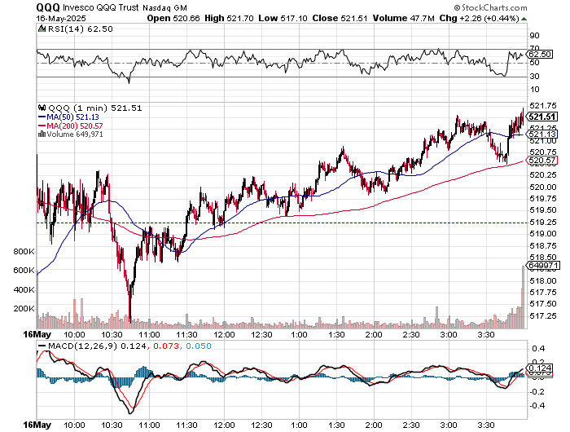
Task: Click the MACD(12,26,9) 0.124 legend label
Action: [x=98, y=346]
